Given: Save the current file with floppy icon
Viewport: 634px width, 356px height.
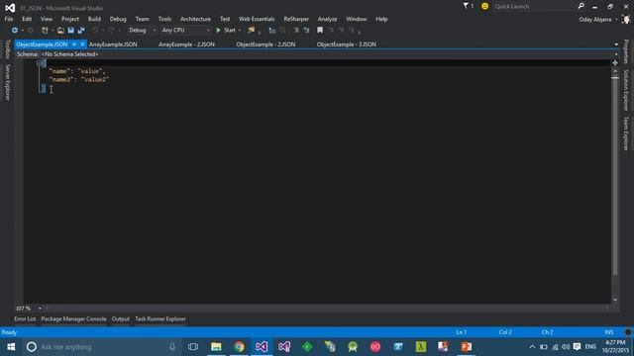Looking at the screenshot, I should pos(70,31).
